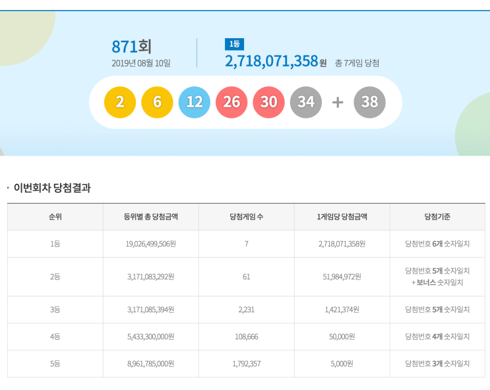This screenshot has width=490, height=390.
Task: Click the criteria 당첨번호 3개 숫자일치
Action: pos(437,364)
